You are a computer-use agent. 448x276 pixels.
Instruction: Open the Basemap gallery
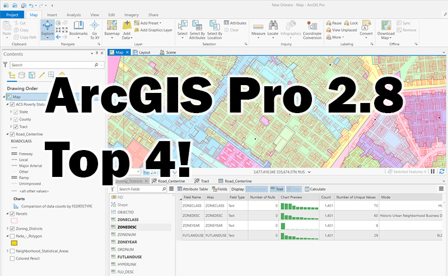[111, 30]
